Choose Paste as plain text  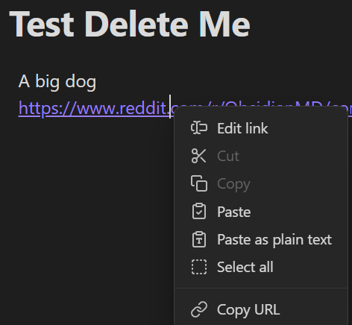261,239
